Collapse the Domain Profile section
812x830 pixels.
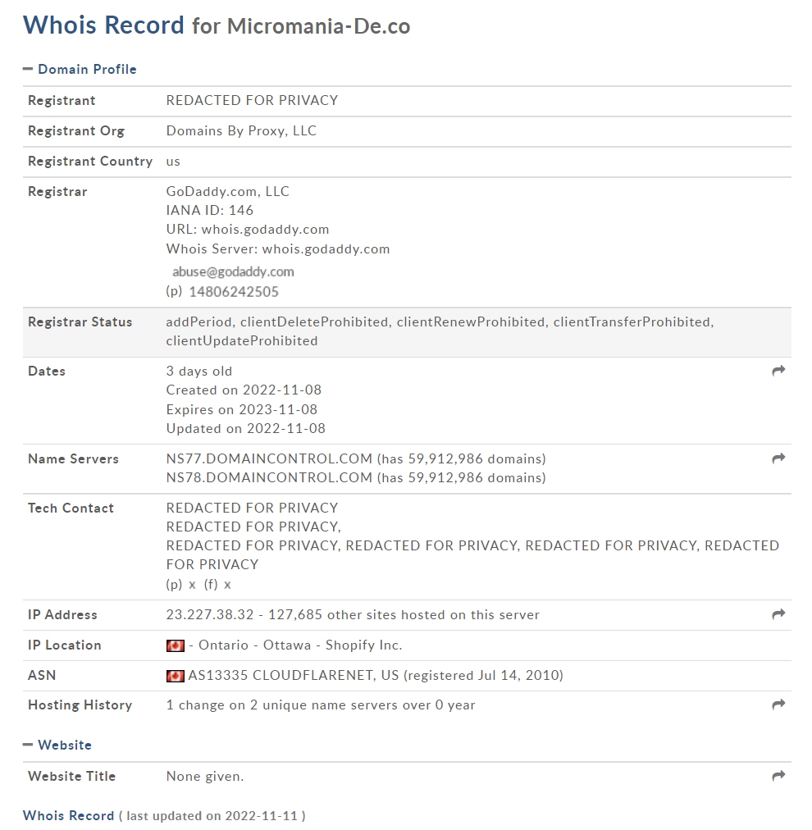click(80, 70)
